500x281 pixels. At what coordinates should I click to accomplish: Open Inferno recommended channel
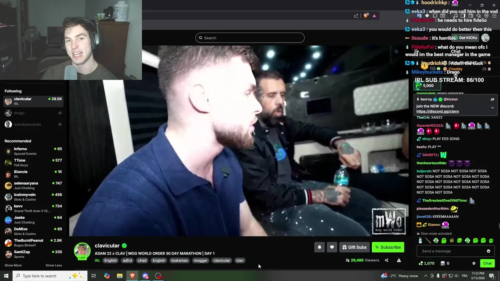pos(33,151)
